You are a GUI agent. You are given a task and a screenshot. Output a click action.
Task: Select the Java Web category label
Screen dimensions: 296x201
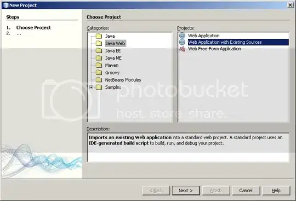pos(115,43)
